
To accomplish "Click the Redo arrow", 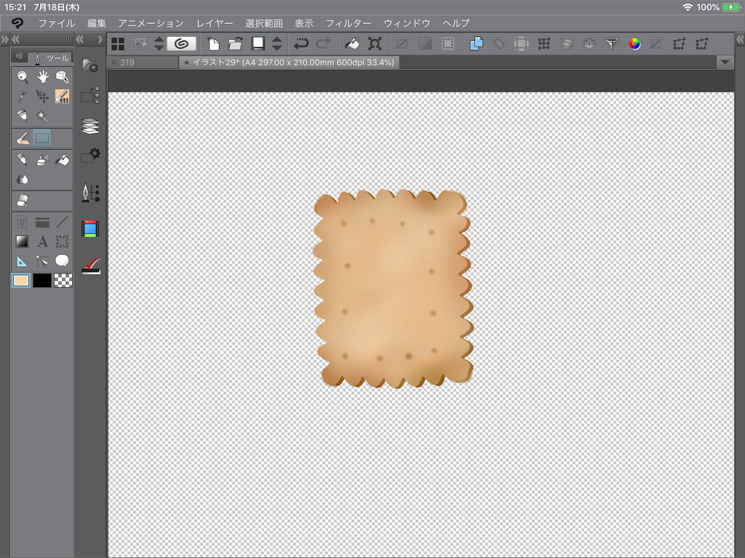I will pos(324,44).
